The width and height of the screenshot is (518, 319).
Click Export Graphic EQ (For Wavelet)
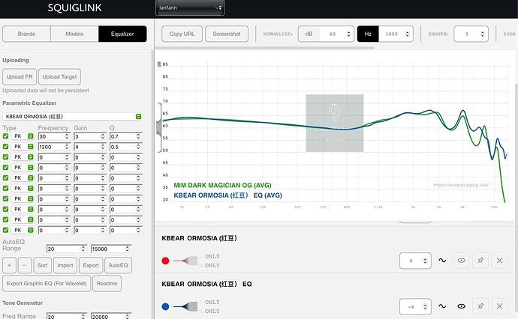(x=47, y=283)
